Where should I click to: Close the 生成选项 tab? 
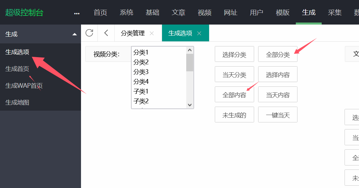(x=199, y=33)
